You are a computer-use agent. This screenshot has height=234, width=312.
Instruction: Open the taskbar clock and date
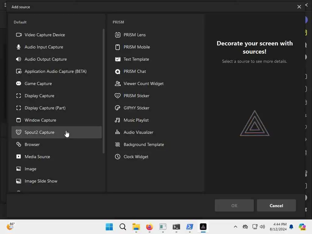[x=278, y=227]
